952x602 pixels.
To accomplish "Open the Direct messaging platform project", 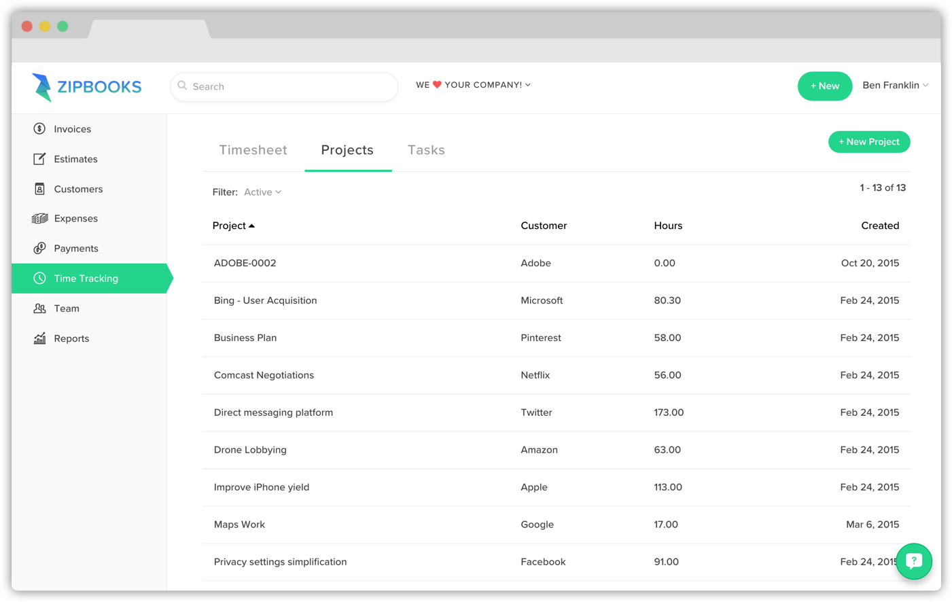I will [273, 412].
